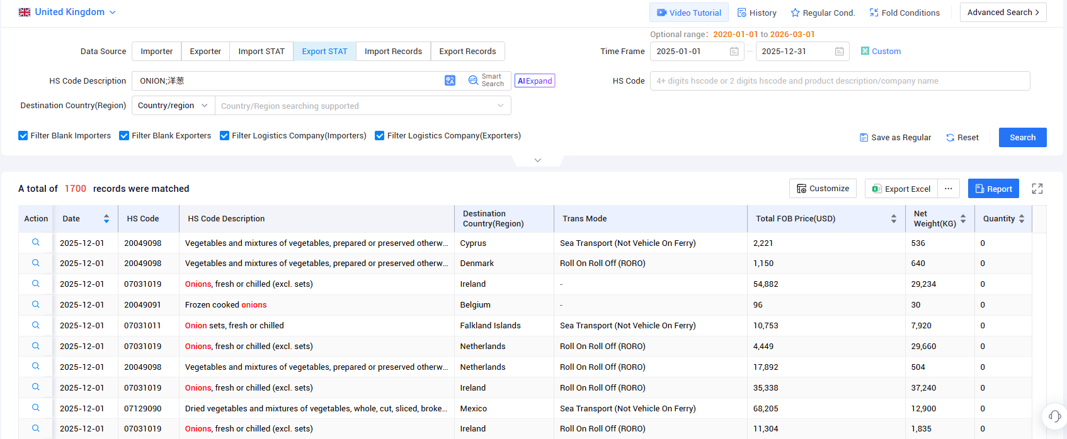1067x439 pixels.
Task: View details of the Ireland 35,338 record
Action: [36, 387]
